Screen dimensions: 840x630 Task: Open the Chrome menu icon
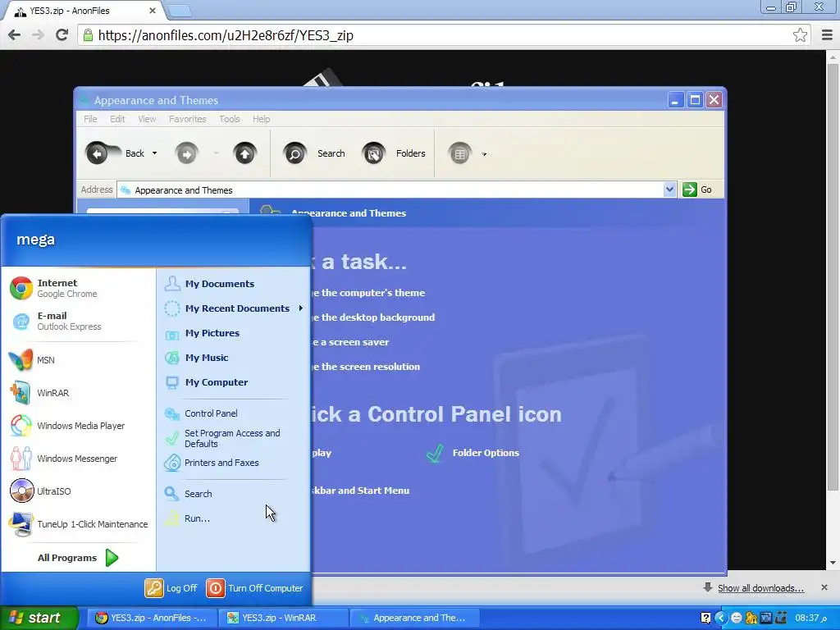pyautogui.click(x=827, y=35)
